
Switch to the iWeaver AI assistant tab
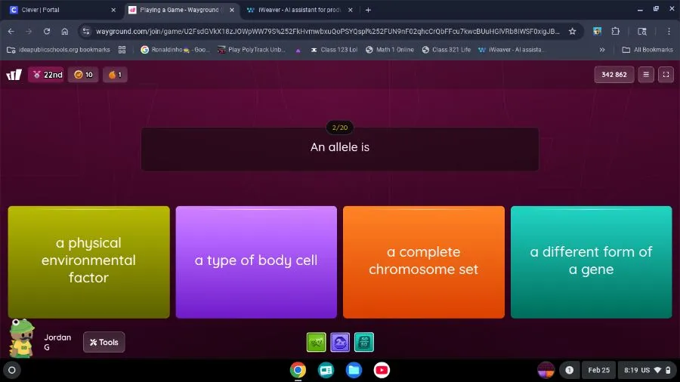click(x=299, y=10)
